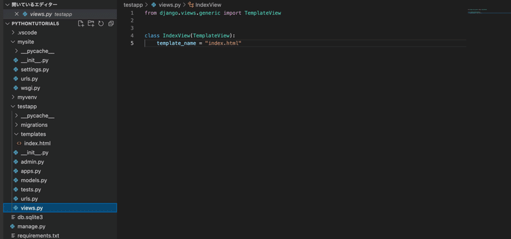Click the New Folder icon in explorer header
511x239 pixels.
[x=91, y=24]
